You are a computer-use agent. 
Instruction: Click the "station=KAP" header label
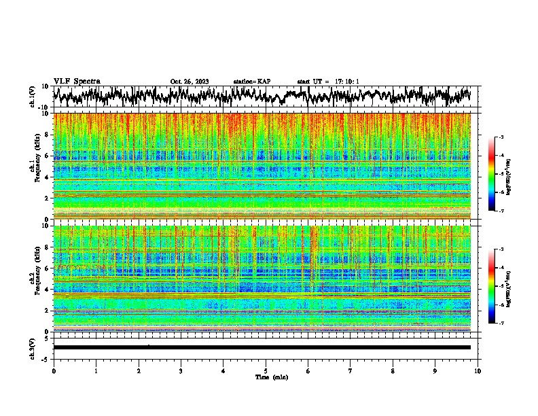[x=252, y=82]
